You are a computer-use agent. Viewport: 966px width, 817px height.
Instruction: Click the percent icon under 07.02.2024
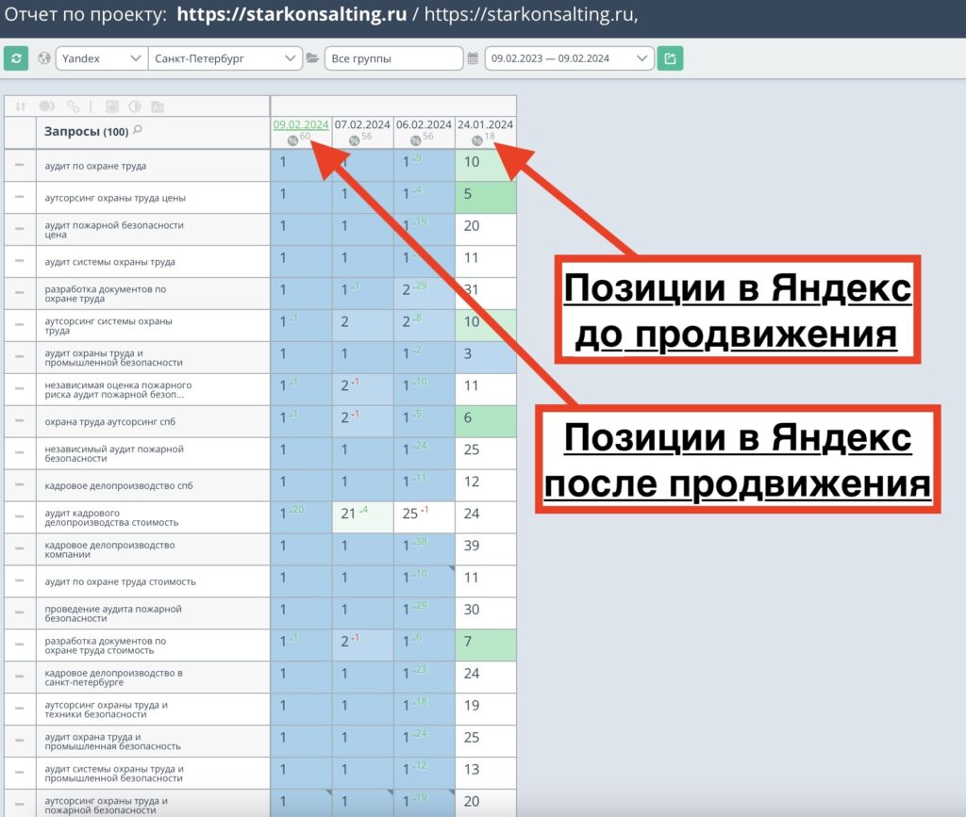point(355,141)
